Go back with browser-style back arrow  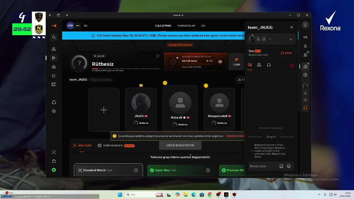[50, 15]
